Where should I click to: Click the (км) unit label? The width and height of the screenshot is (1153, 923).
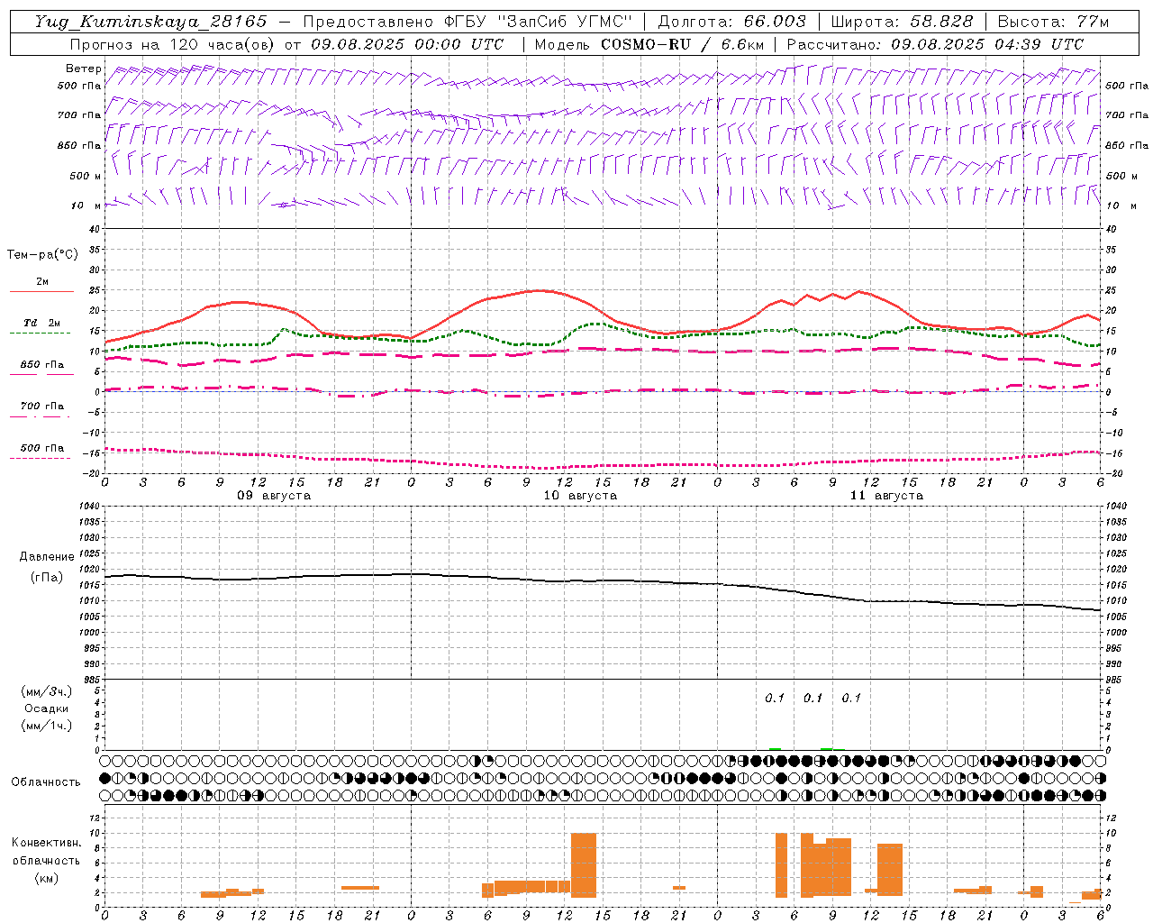point(47,878)
